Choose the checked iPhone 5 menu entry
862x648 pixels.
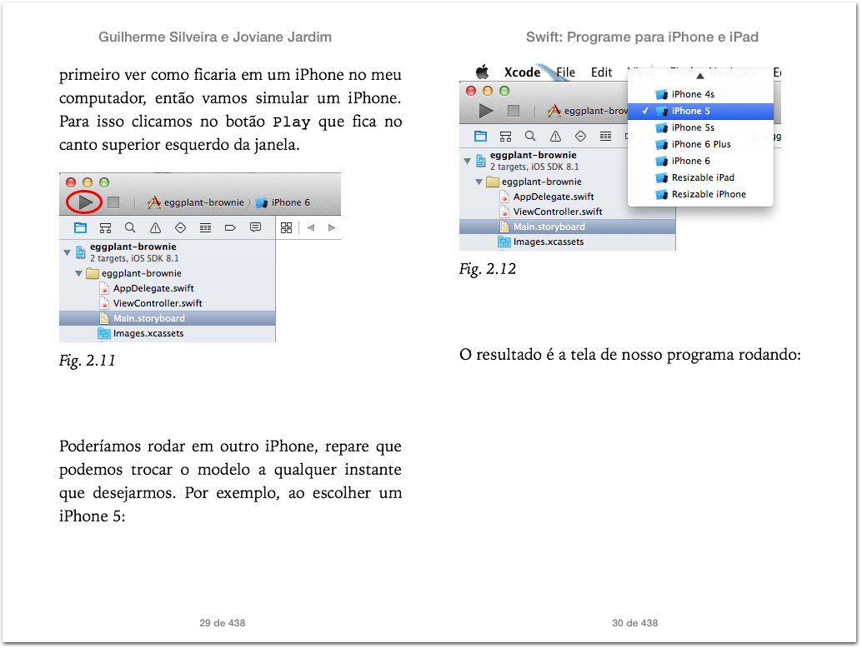pos(700,111)
